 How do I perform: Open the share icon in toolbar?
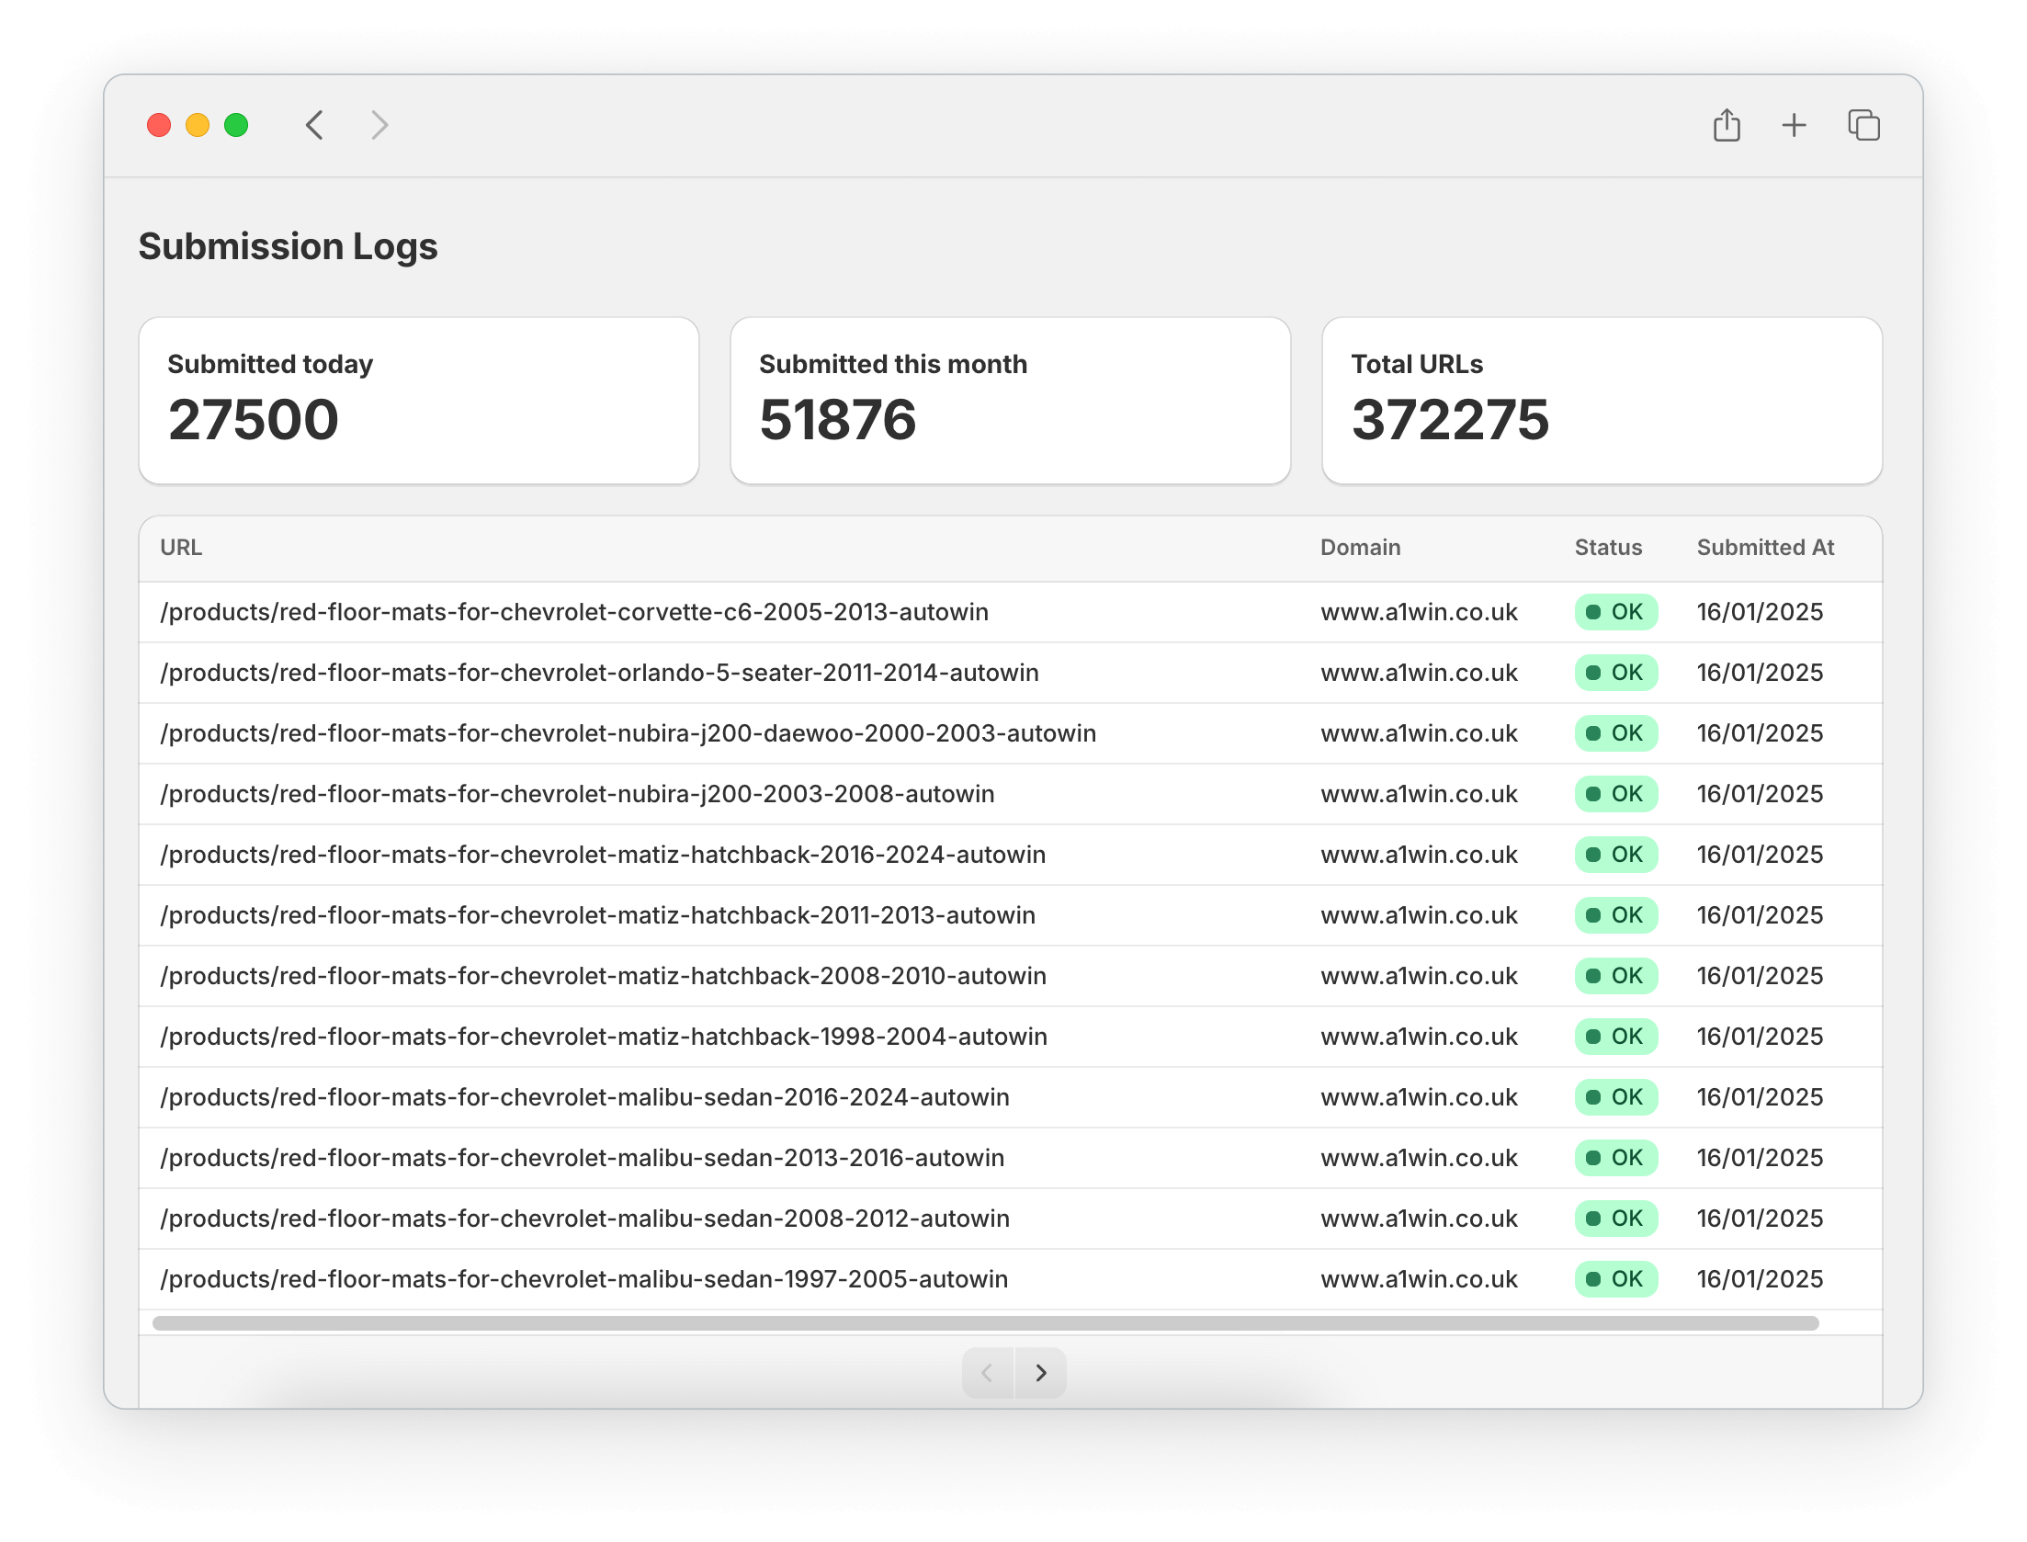tap(1727, 125)
